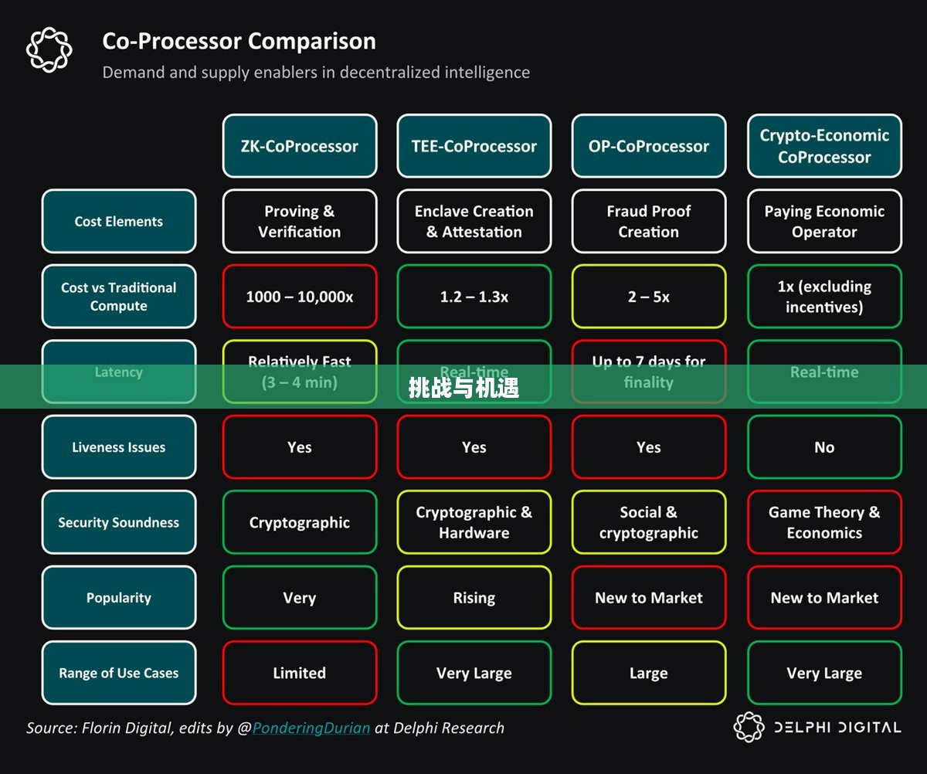Screen dimensions: 927x774
Task: Select the ZK-CoProcessor column header
Action: 300,146
